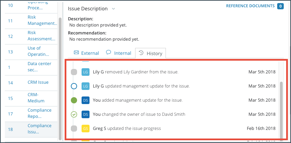This screenshot has height=143, width=291.
Task: Click the solid green timeline marker
Action: (x=74, y=100)
